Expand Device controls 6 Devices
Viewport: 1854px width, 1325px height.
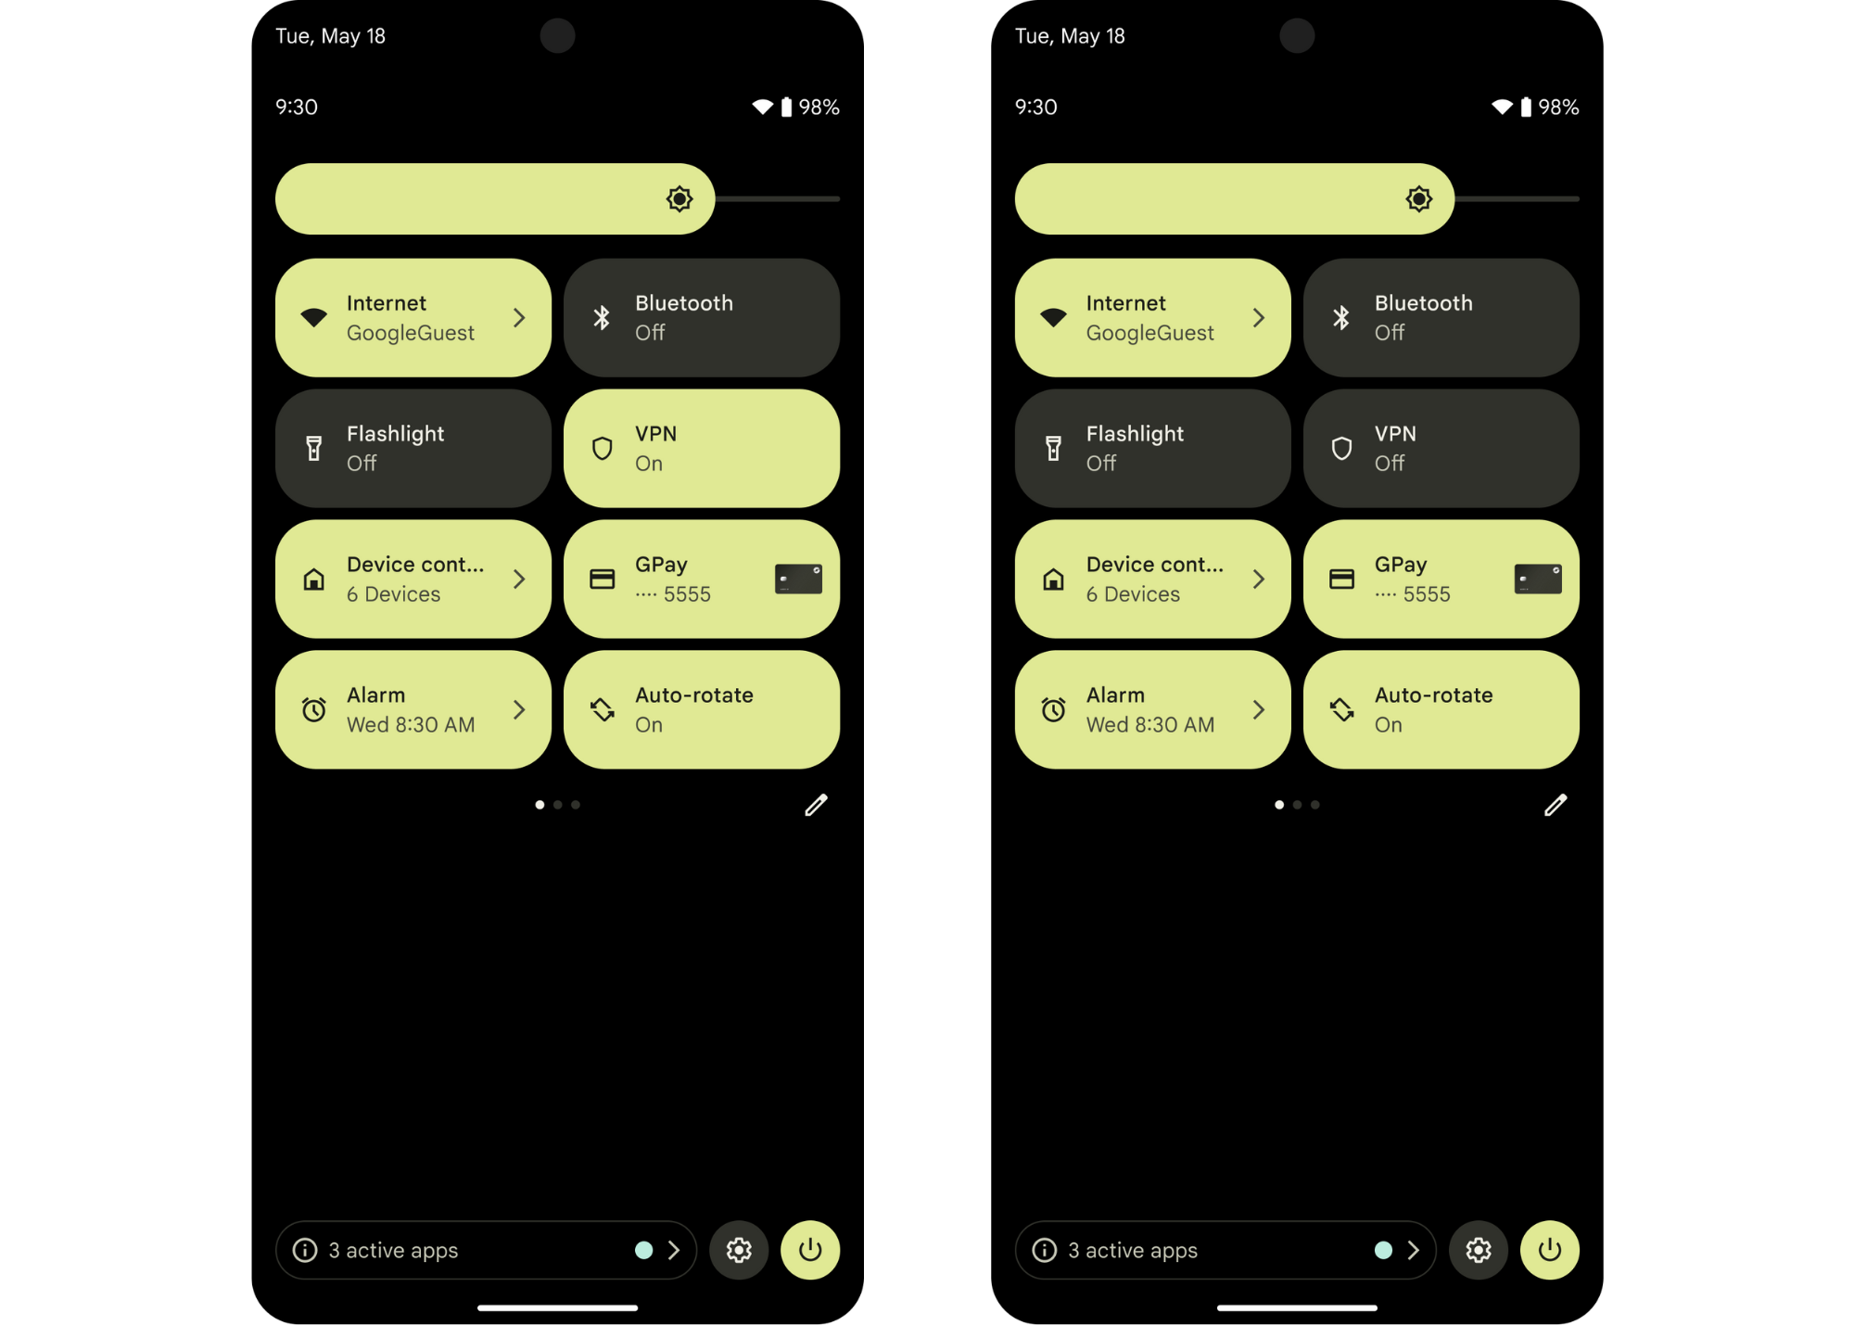point(519,578)
